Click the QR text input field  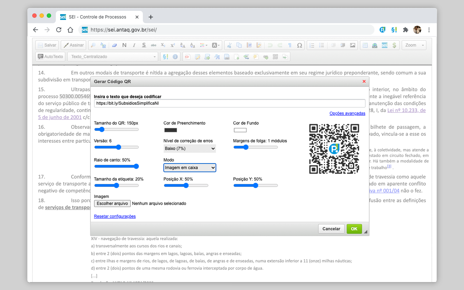coord(229,103)
